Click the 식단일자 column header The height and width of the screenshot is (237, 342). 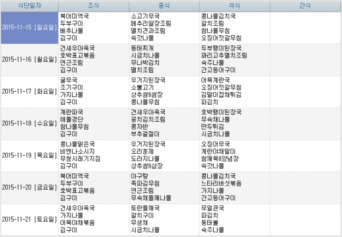pos(29,6)
